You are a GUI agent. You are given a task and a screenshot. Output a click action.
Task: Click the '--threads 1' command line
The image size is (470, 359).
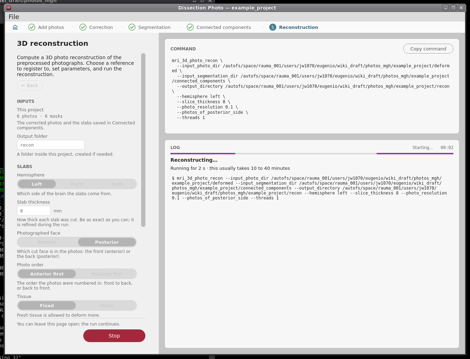click(191, 118)
